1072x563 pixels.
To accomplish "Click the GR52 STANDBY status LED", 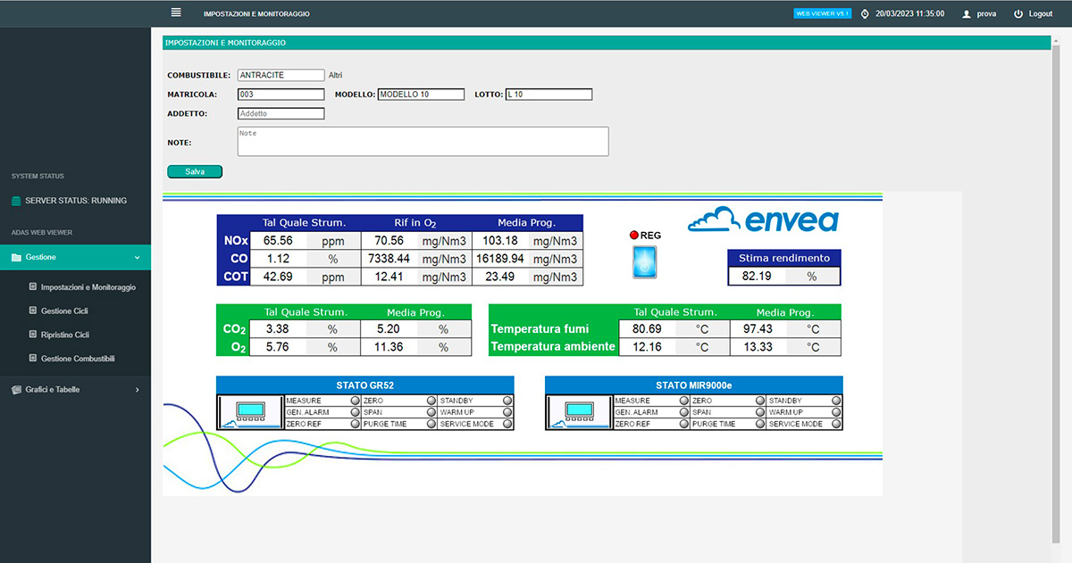I will (x=507, y=402).
